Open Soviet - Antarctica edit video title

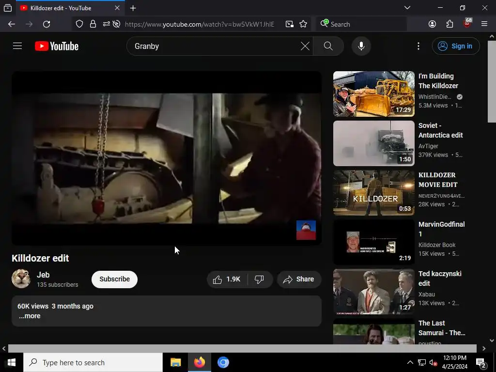tap(440, 130)
